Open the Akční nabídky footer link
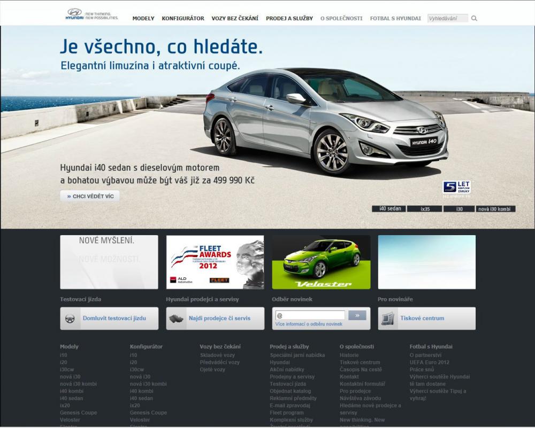The height and width of the screenshot is (428, 535). tap(287, 369)
